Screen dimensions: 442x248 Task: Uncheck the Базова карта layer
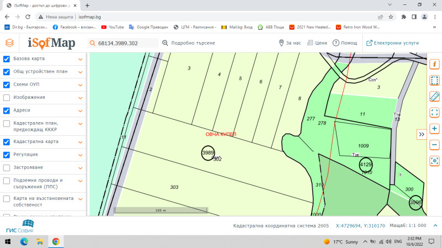point(7,59)
